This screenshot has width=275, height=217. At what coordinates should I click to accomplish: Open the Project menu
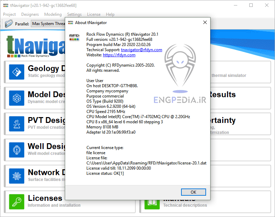[9, 14]
